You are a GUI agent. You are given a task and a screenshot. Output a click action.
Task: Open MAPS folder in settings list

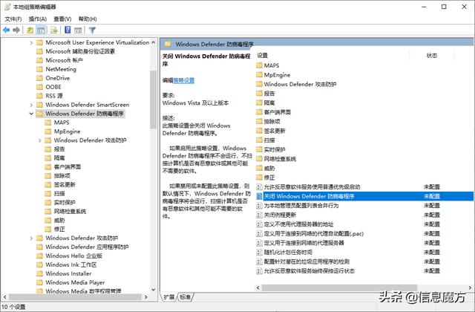272,65
